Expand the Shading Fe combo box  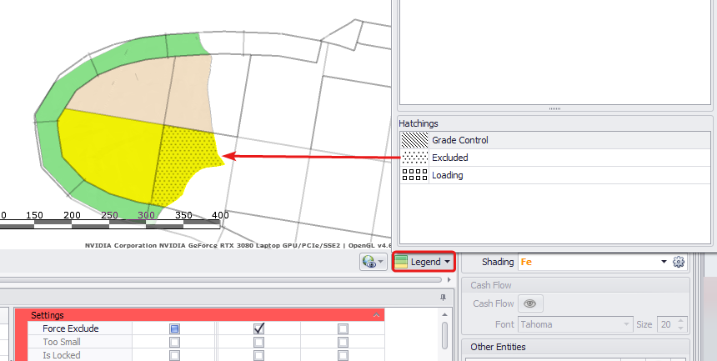[x=664, y=262]
